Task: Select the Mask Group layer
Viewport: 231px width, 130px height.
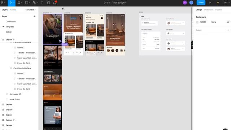Action: click(x=15, y=99)
